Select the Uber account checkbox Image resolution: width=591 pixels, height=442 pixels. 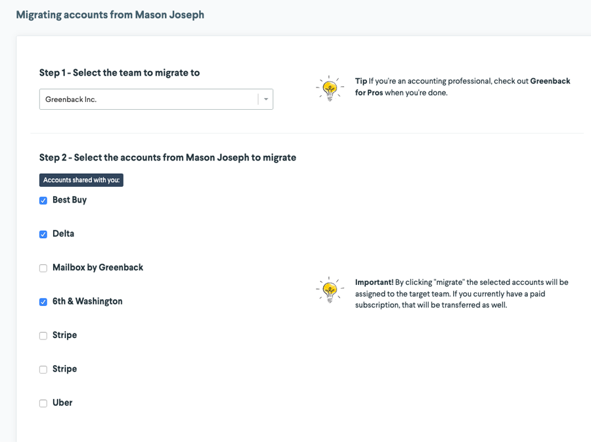click(43, 403)
